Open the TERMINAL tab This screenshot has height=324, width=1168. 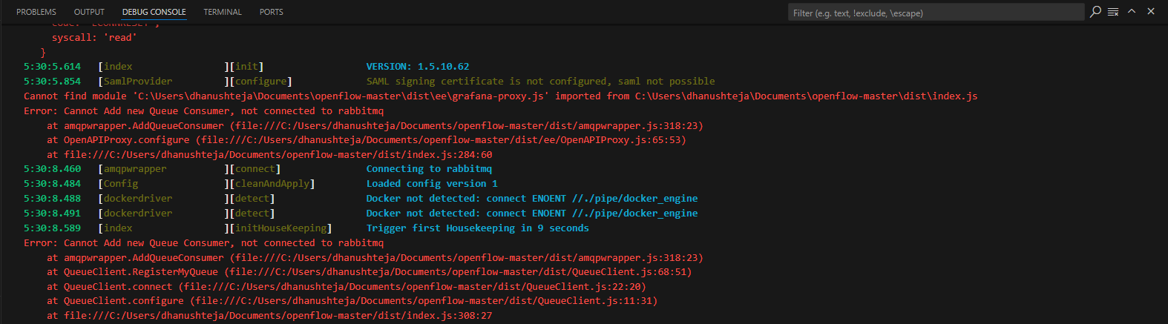[x=223, y=12]
